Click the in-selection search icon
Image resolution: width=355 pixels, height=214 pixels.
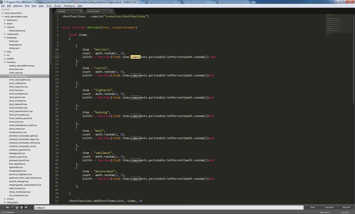[26, 208]
